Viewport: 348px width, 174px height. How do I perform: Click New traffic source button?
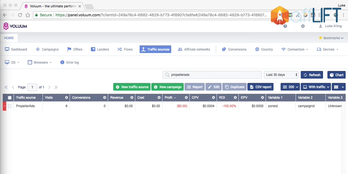132,87
